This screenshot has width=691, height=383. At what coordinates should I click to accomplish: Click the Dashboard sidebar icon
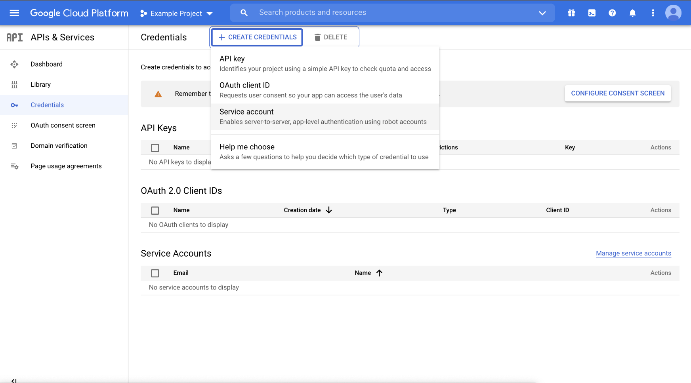click(14, 64)
